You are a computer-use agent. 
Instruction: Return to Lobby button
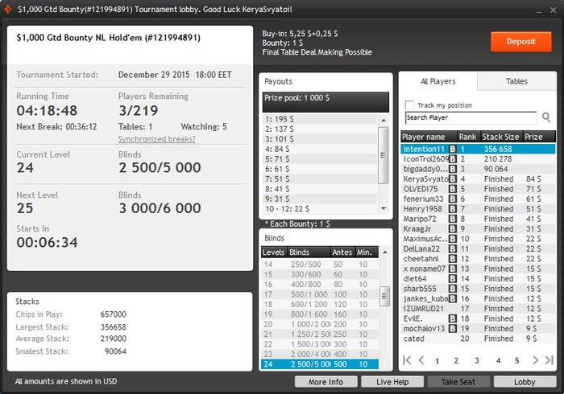tap(525, 382)
